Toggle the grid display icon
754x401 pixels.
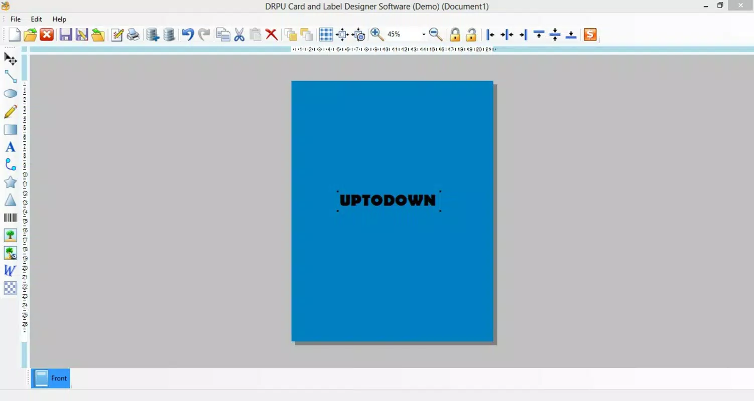[x=326, y=35]
